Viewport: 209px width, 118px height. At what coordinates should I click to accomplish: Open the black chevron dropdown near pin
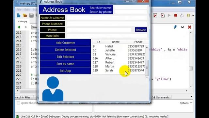(182, 27)
